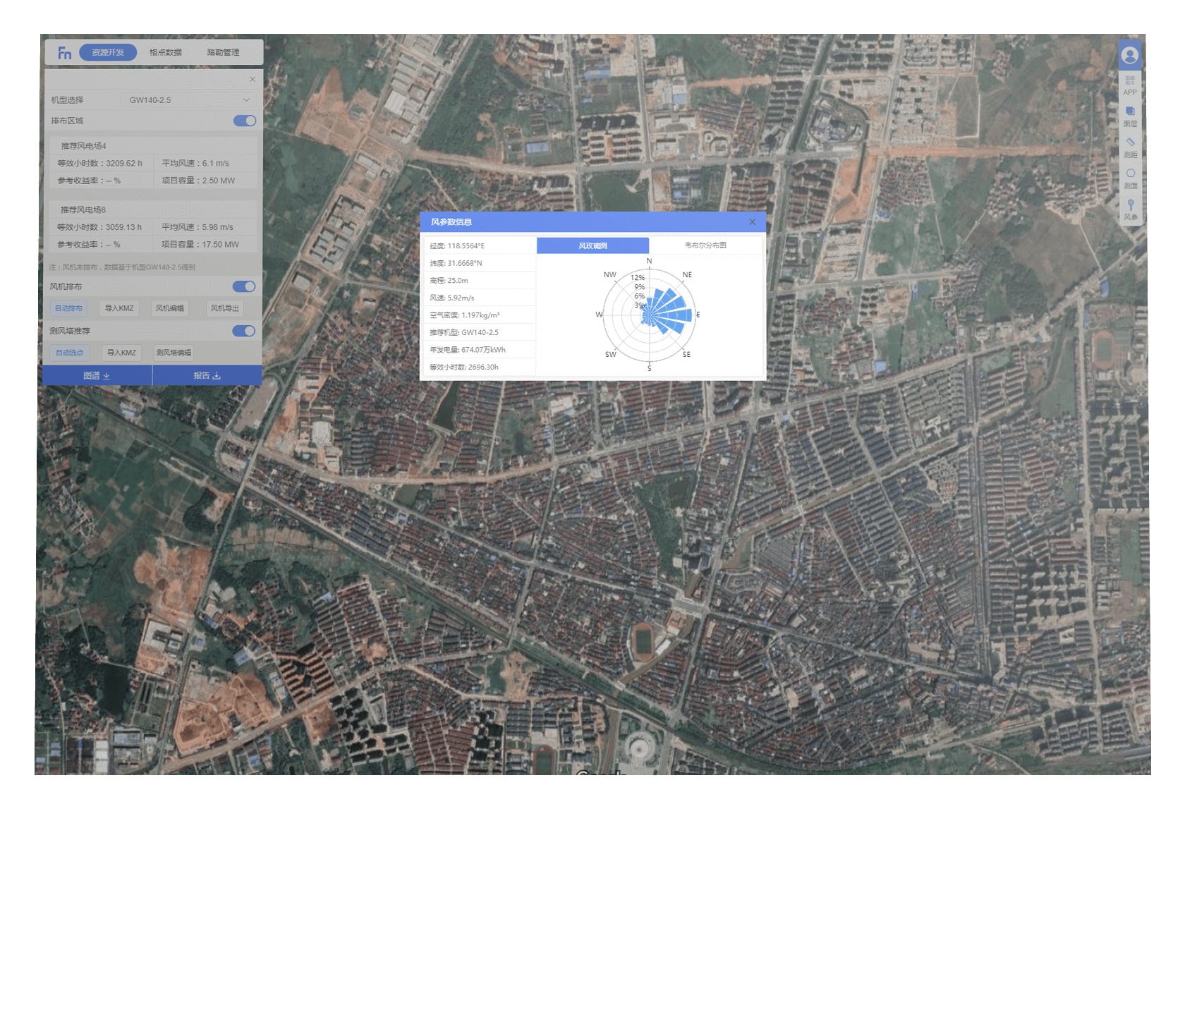Click the wind rose chart
This screenshot has width=1185, height=1022.
649,315
